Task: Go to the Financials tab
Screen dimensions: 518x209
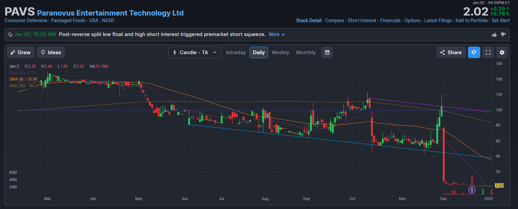Action: 390,20
